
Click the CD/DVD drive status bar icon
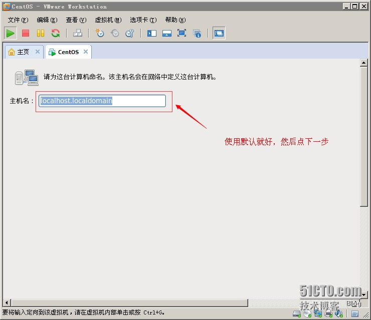coord(307,314)
